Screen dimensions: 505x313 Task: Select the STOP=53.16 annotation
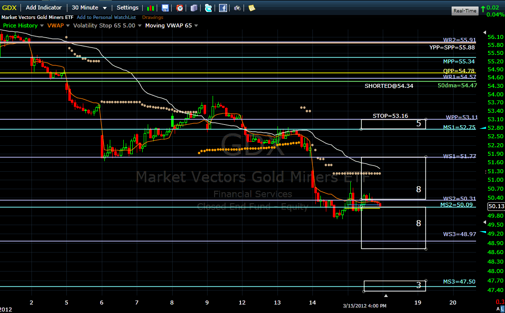tap(390, 116)
